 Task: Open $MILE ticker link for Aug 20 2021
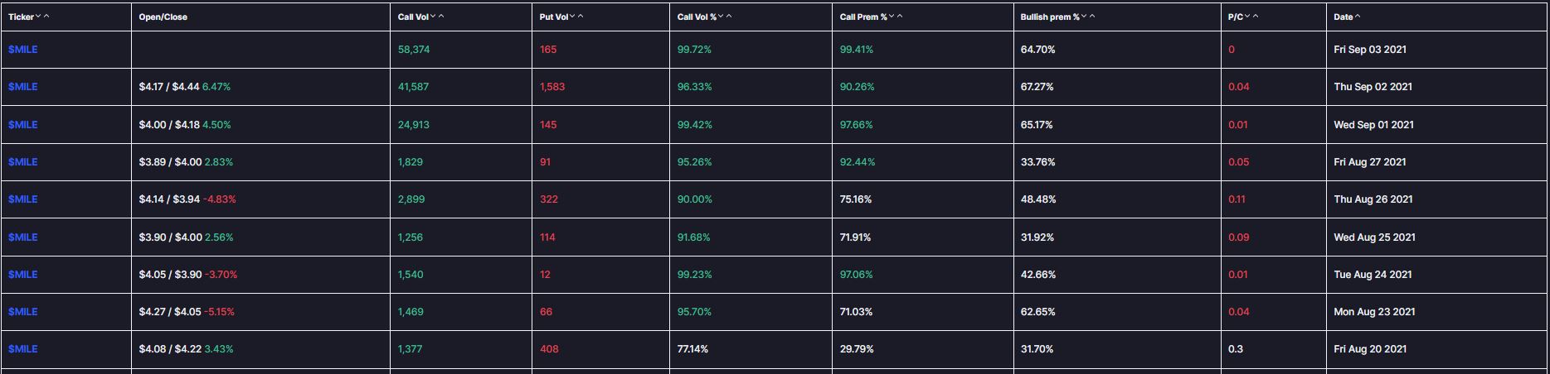click(22, 349)
